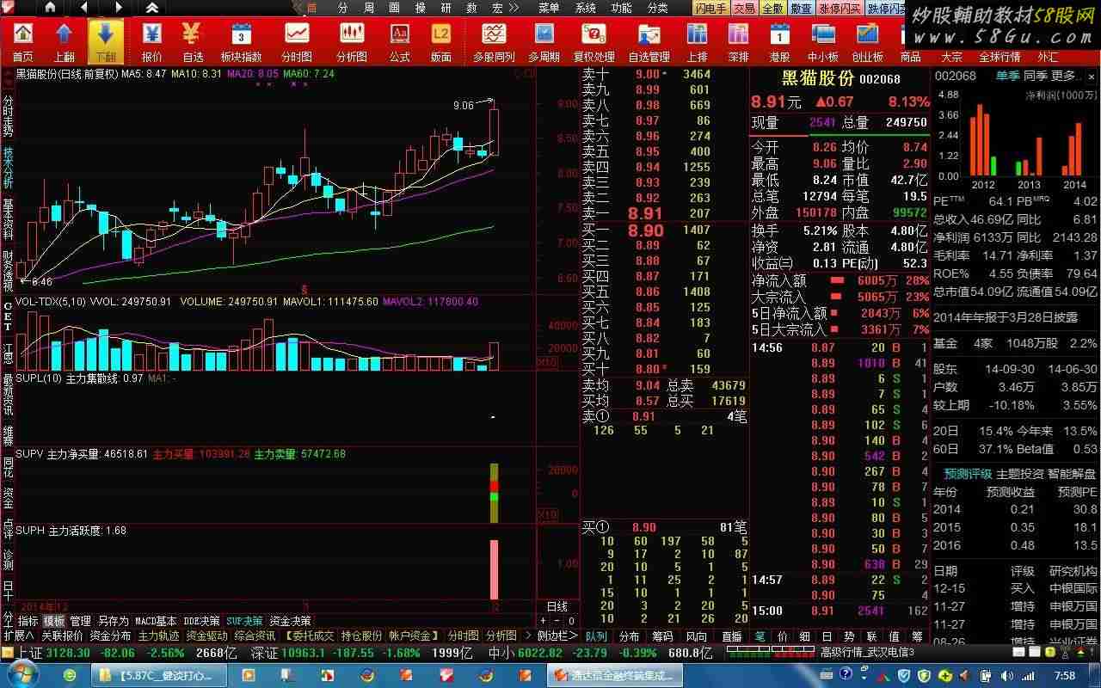Switch to 同季 same-quarter view

pyautogui.click(x=1036, y=76)
